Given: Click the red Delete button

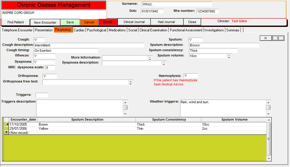Looking at the screenshot, I should (x=108, y=22).
